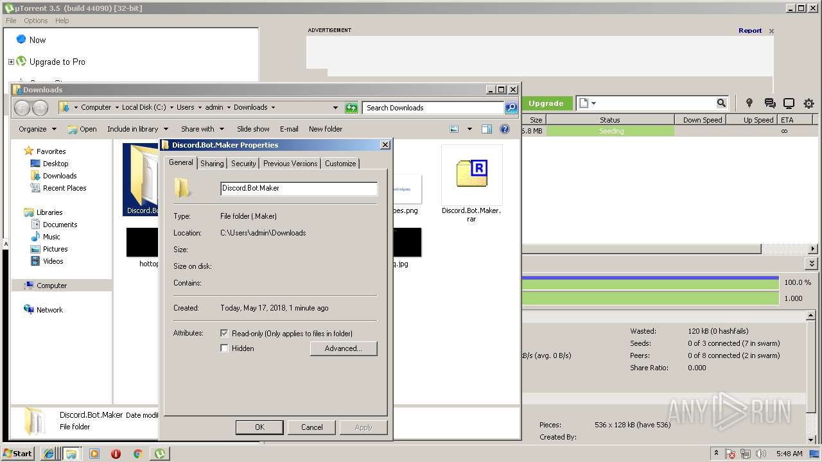Screen dimensions: 822x462
Task: Select the Discord.Bot.Maker.rar archive file
Action: pyautogui.click(x=471, y=183)
